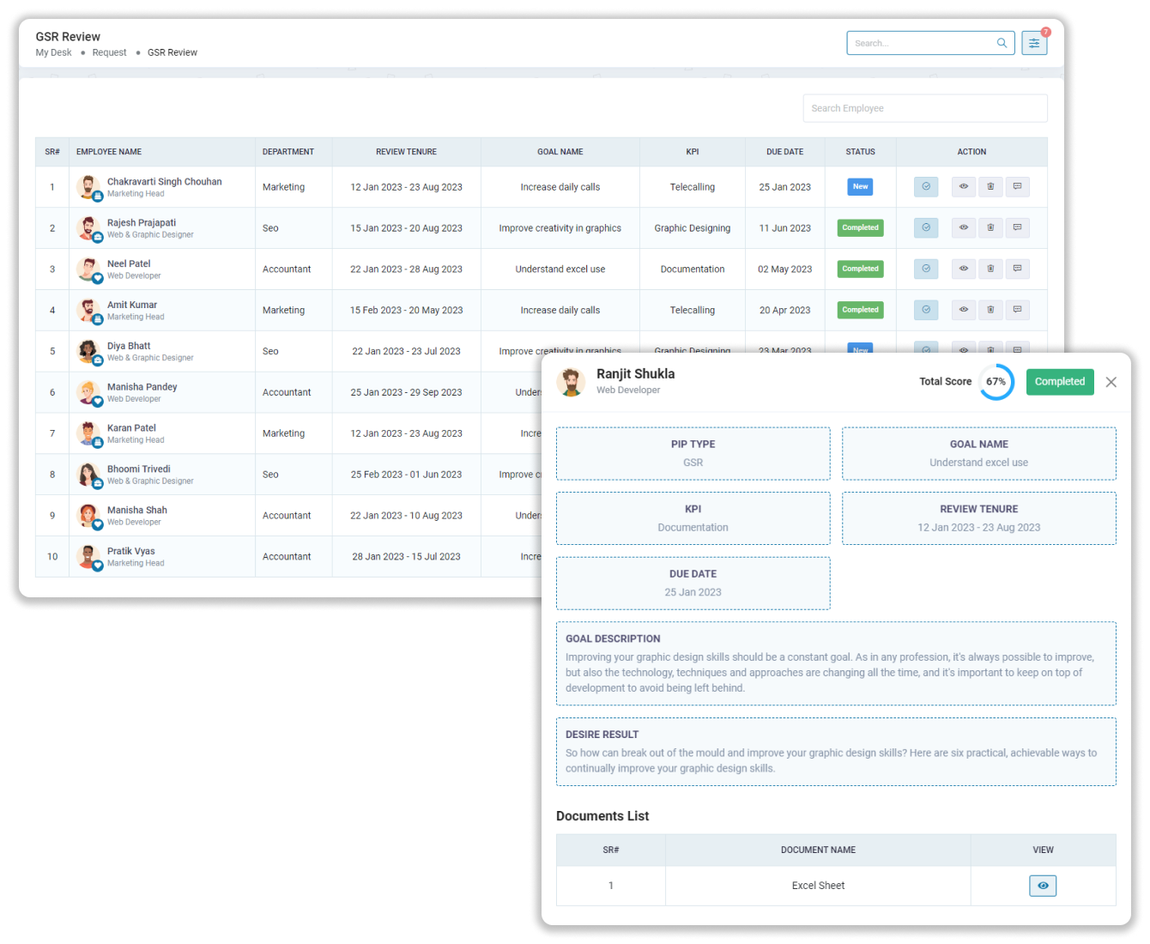This screenshot has height=944, width=1150.
Task: View details of Neel Patel's review
Action: point(963,269)
